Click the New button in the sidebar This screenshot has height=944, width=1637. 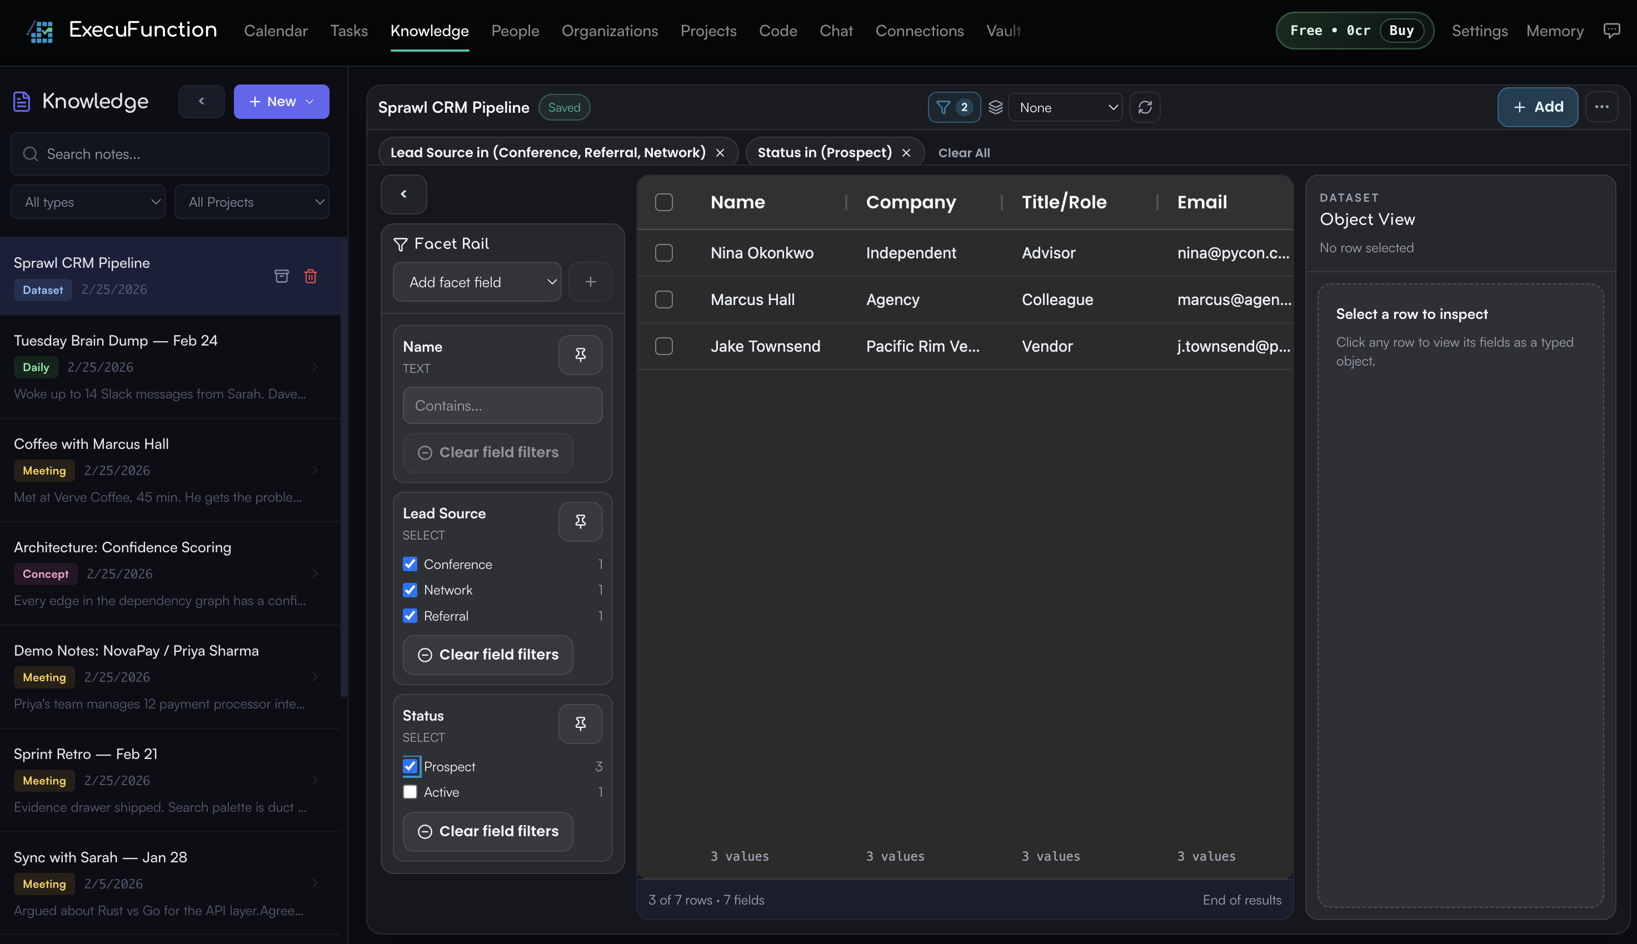point(281,101)
